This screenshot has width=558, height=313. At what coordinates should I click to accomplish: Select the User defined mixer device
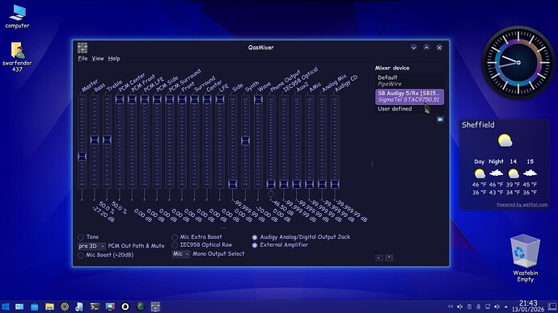[409, 109]
